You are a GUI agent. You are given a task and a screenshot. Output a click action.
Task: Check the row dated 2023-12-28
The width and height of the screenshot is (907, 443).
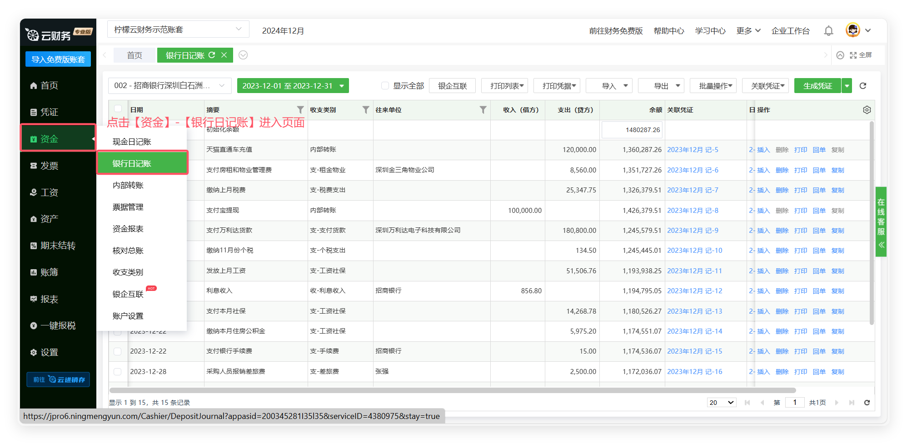(x=118, y=372)
